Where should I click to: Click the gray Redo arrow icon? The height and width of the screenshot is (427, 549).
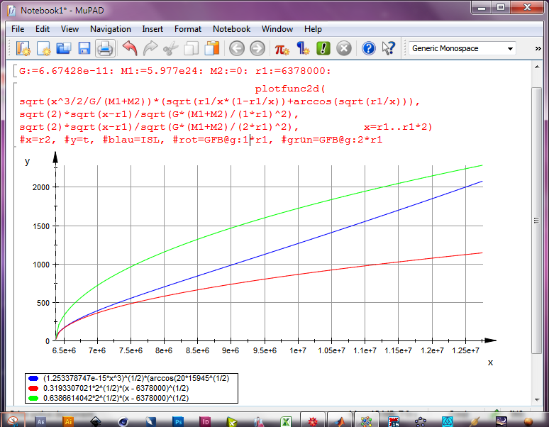[x=150, y=48]
